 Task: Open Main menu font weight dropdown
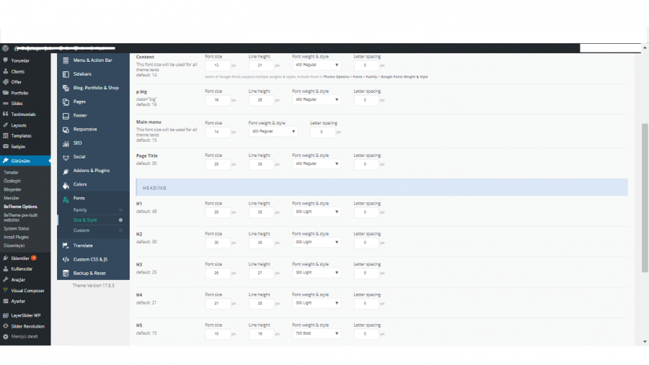coord(273,132)
